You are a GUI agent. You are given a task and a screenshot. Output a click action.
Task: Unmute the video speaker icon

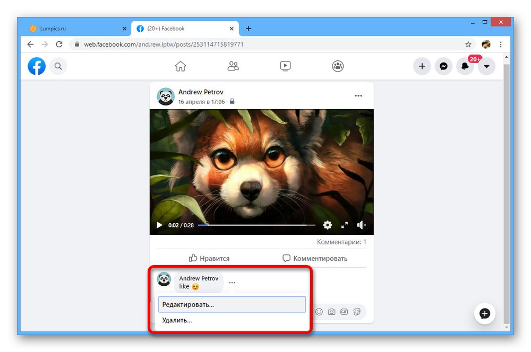pyautogui.click(x=361, y=225)
